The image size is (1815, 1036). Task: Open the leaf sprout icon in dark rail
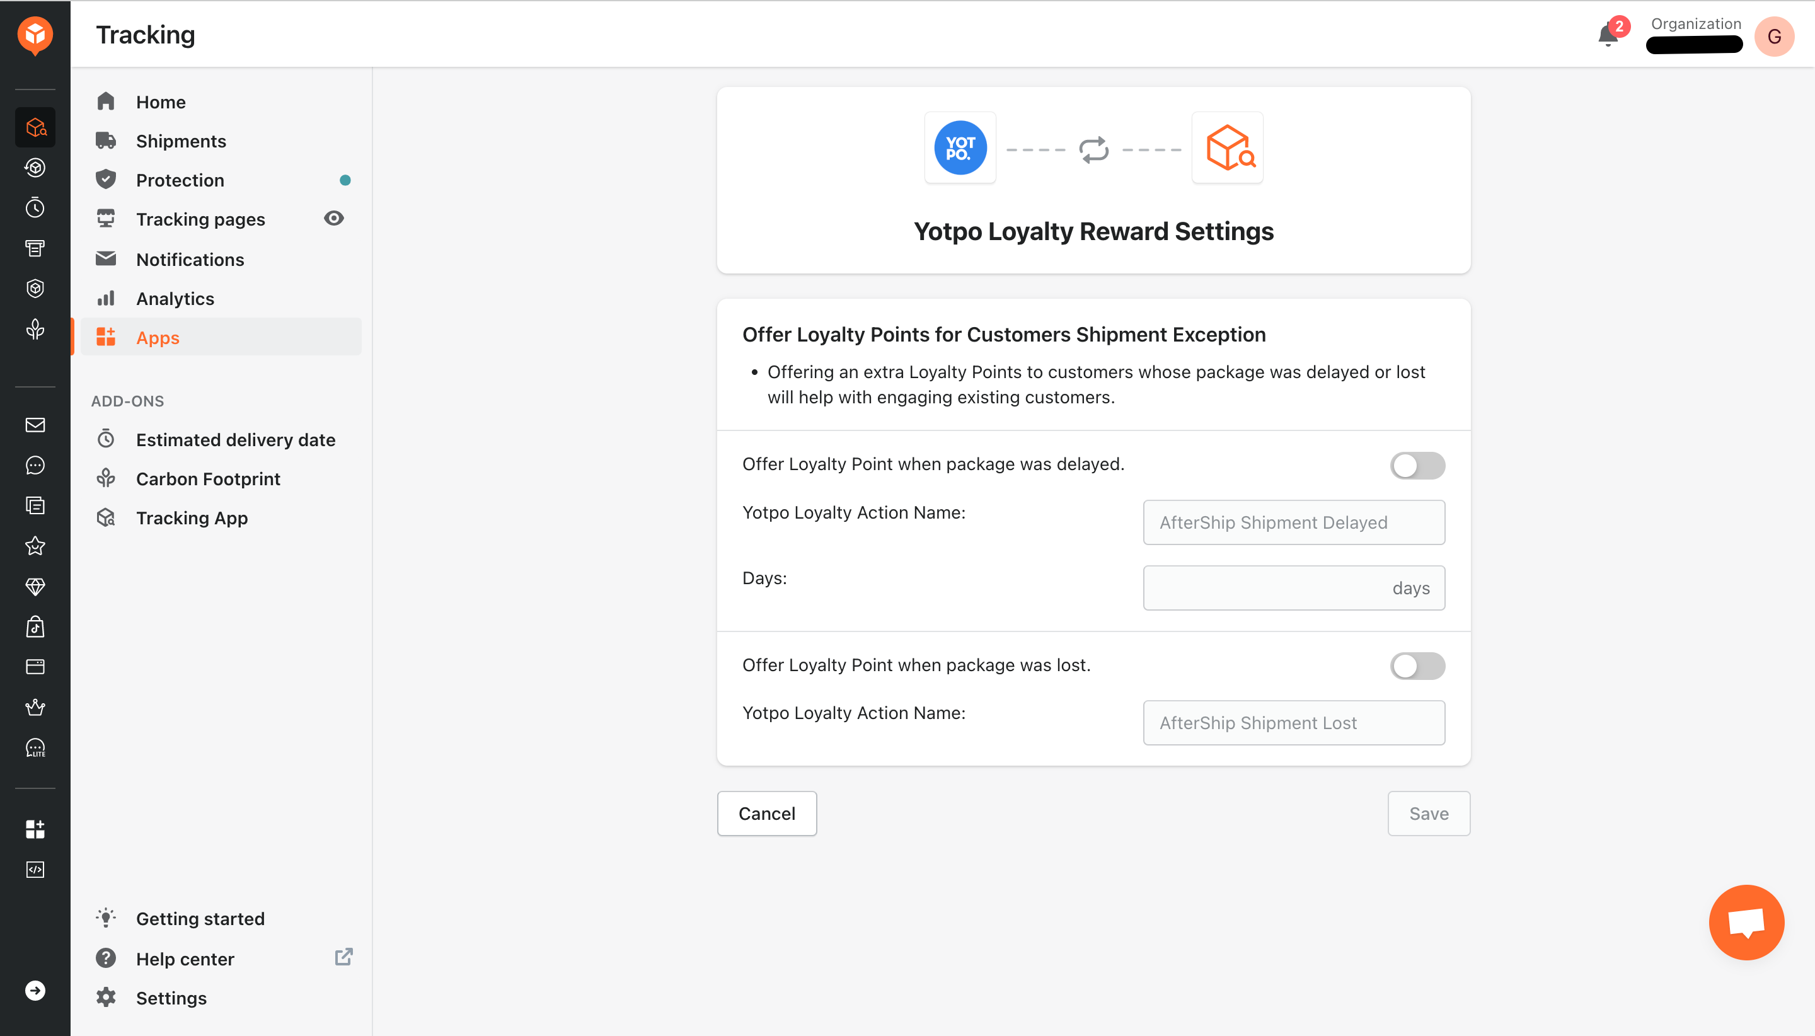[35, 329]
